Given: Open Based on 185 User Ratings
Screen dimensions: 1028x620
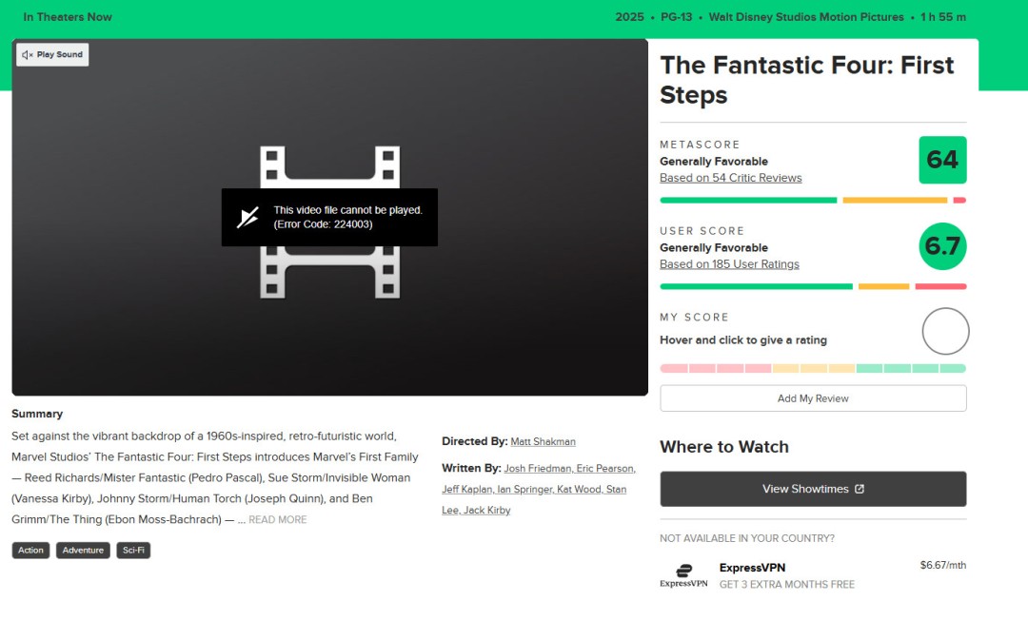Looking at the screenshot, I should tap(729, 264).
